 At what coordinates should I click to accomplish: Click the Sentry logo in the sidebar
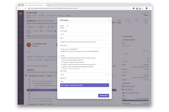point(21,14)
